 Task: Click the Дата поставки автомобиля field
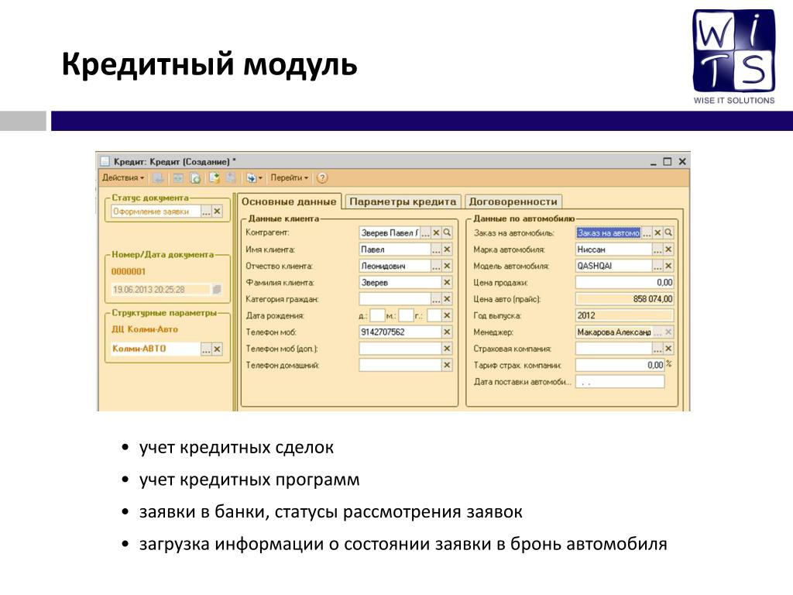coord(620,382)
